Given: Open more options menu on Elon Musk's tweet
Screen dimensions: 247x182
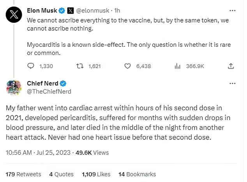Looking at the screenshot, I should pyautogui.click(x=233, y=10).
